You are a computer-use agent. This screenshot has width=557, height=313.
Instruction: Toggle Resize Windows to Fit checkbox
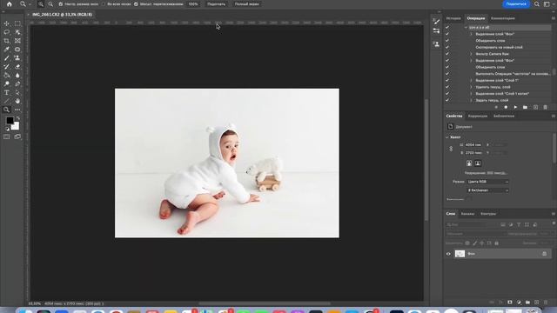60,4
